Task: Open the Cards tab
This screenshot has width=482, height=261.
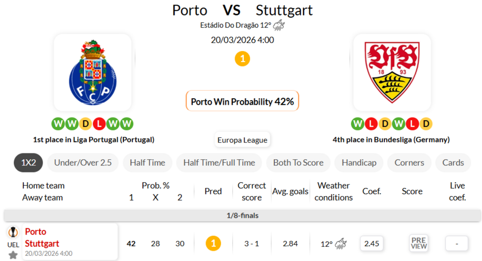Action: (x=453, y=163)
